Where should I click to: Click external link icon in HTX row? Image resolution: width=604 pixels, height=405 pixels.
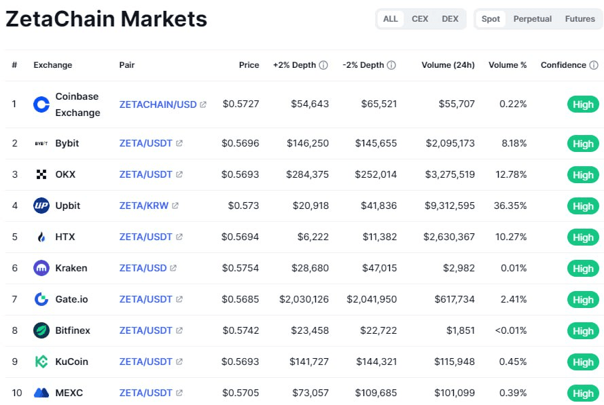point(179,237)
